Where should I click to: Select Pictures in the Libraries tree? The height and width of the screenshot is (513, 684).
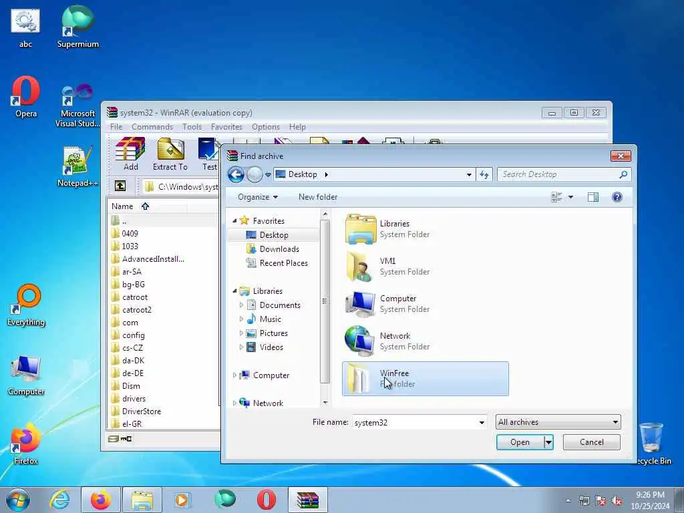(273, 333)
